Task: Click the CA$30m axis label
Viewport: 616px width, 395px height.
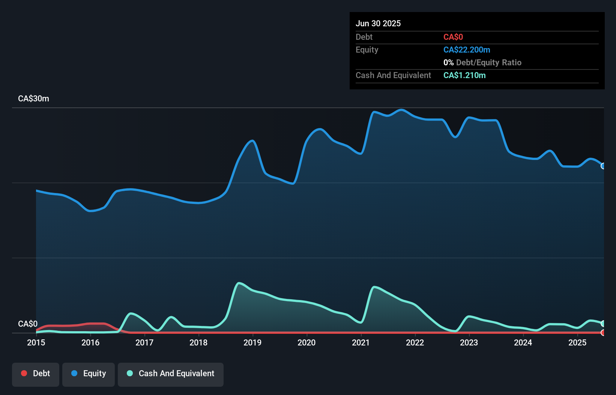Action: click(x=33, y=98)
